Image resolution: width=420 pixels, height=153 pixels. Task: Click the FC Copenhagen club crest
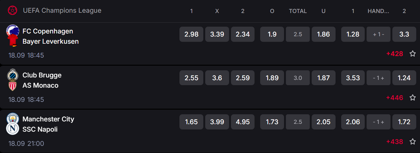point(13,31)
